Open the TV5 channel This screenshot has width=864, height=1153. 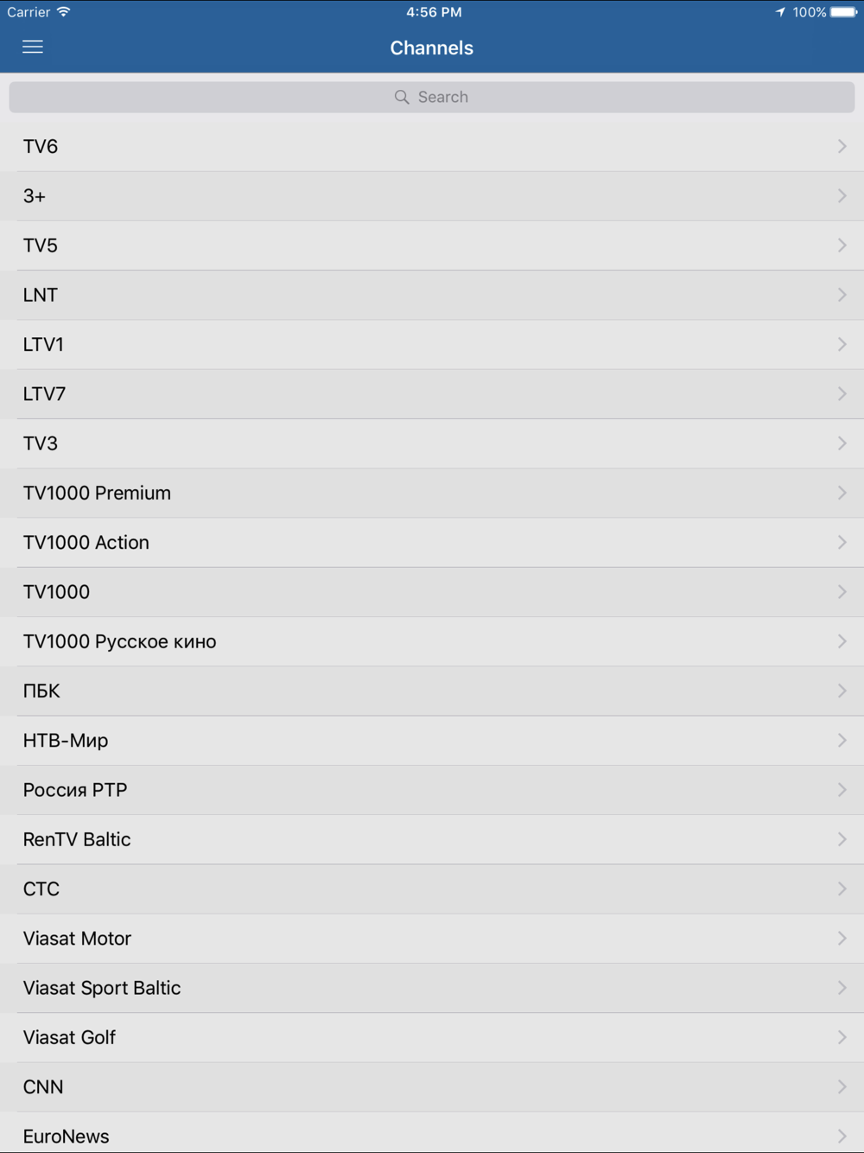[x=432, y=245]
